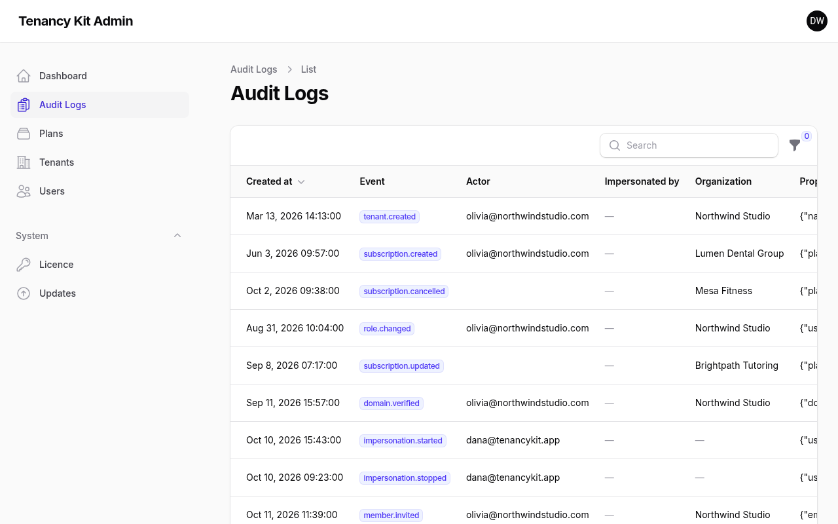Click the Users people icon
838x524 pixels.
coord(24,191)
